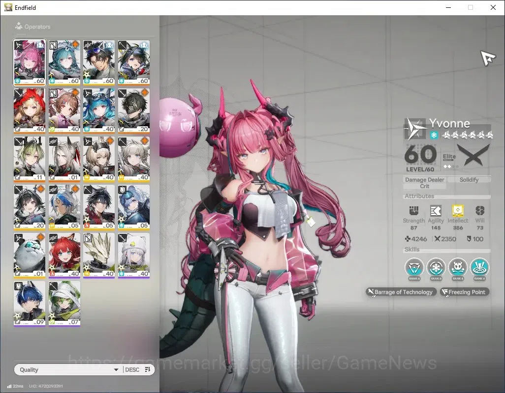Click the Agility attribute icon
Image resolution: width=505 pixels, height=393 pixels.
pos(436,211)
